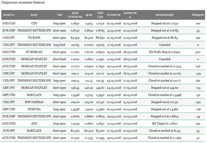Click 'Closed at market at 110.60'
This screenshot has height=143, width=207.
[165, 73]
